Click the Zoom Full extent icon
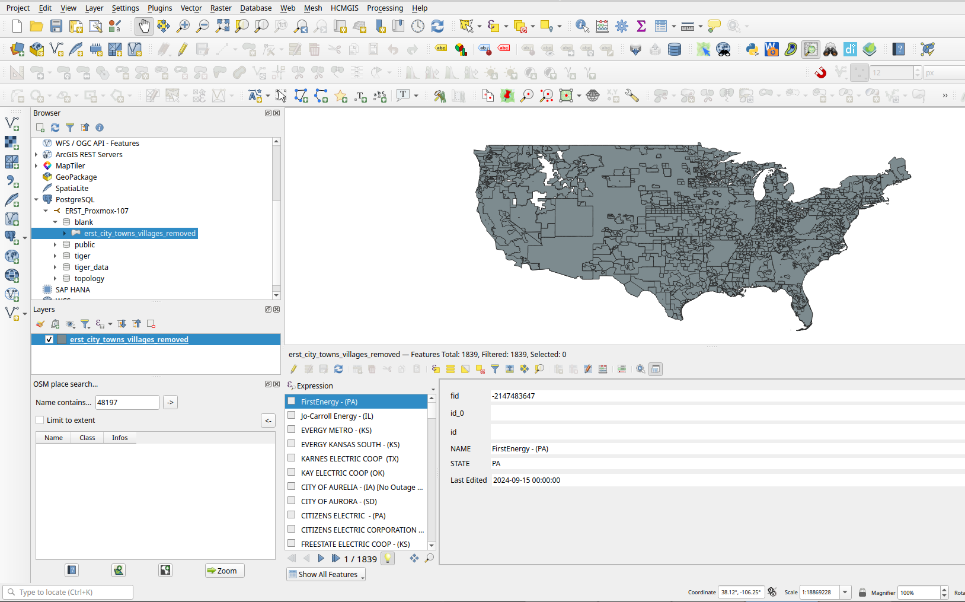The height and width of the screenshot is (602, 965). pos(222,26)
